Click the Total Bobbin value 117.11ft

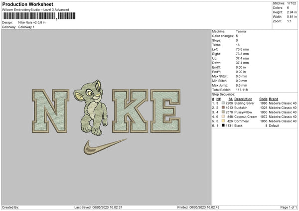(x=242, y=90)
